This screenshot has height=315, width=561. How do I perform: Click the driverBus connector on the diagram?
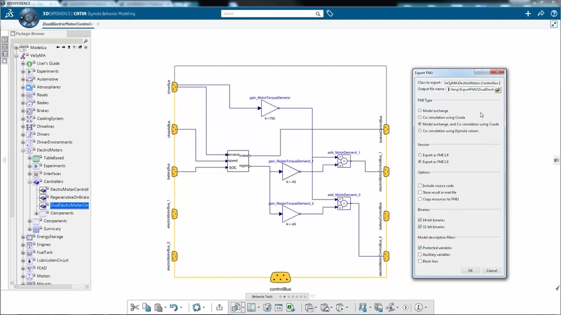click(175, 87)
